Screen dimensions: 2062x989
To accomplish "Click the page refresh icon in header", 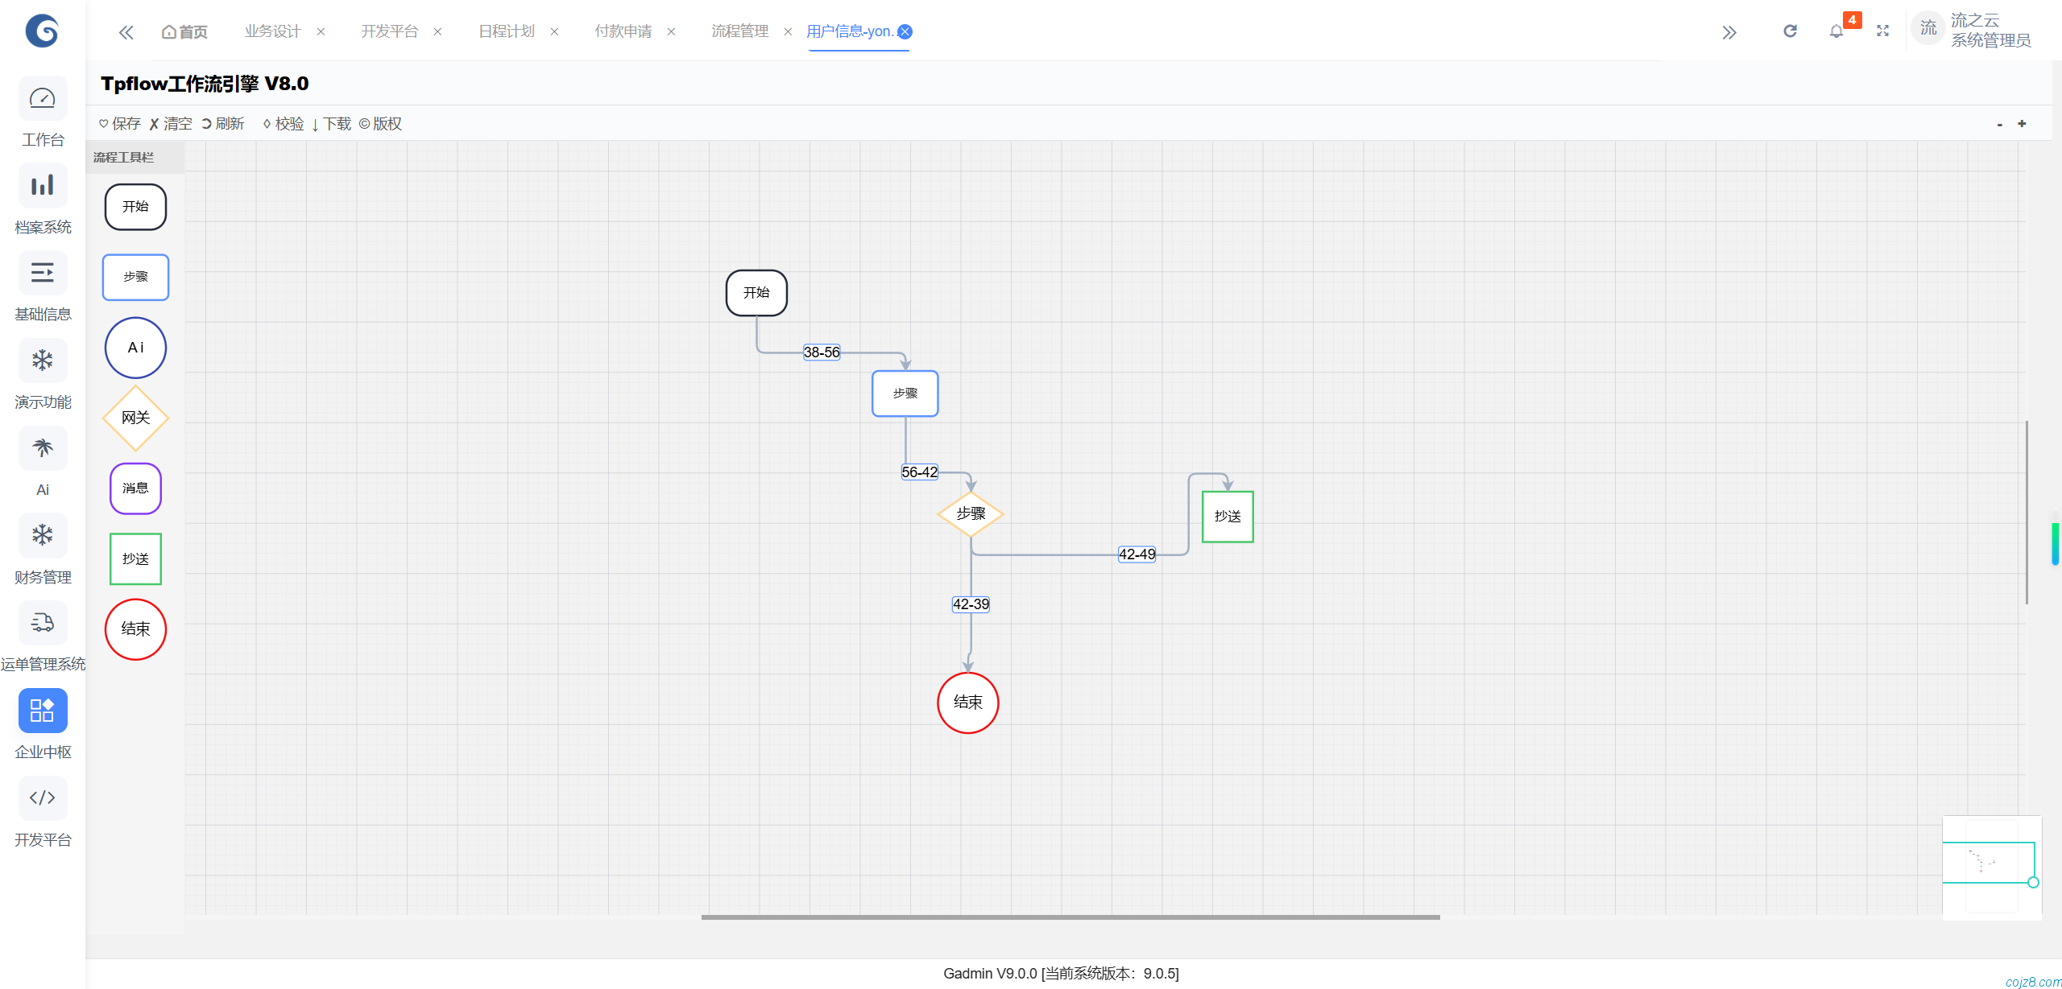I will coord(1790,31).
